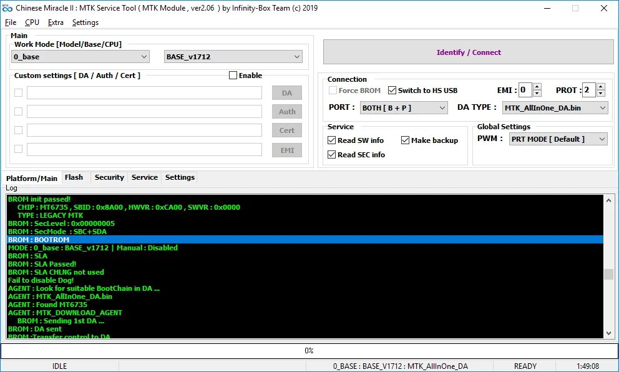Click the EMI file path input field

pos(144,149)
